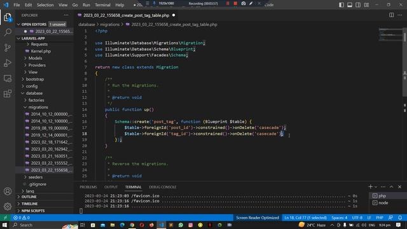
Task: Change language mode via PHP status item
Action: coord(380,218)
